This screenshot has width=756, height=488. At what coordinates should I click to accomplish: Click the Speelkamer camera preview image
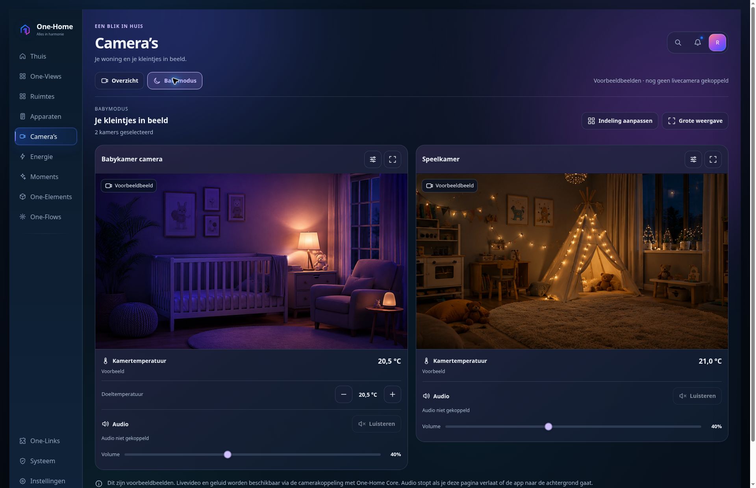pos(572,261)
